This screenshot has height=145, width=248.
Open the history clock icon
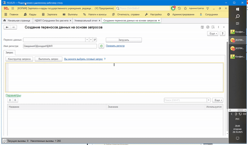[x=179, y=8]
